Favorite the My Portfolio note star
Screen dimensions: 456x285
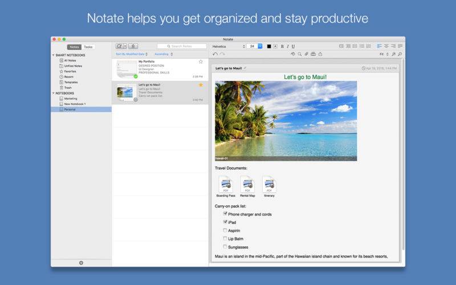click(x=201, y=62)
